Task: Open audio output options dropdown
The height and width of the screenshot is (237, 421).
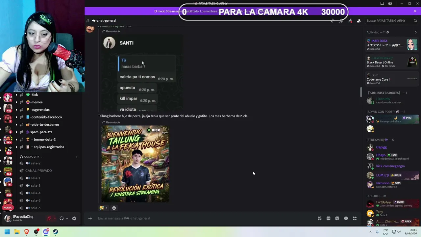Action: pos(67,218)
